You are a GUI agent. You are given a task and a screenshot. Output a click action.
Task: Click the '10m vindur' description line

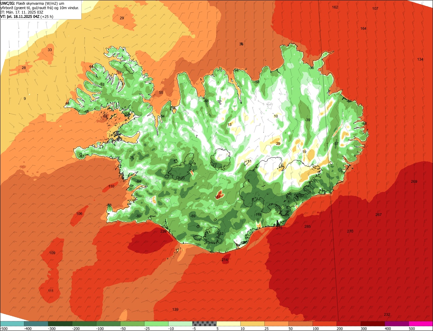tap(40, 7)
